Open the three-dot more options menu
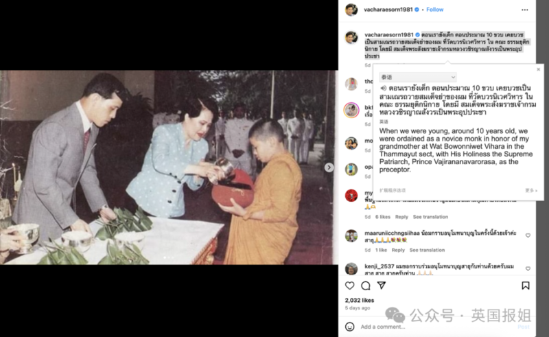549x337 pixels. pyautogui.click(x=524, y=10)
